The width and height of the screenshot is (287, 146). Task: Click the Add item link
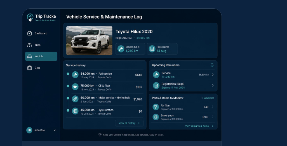point(208,98)
